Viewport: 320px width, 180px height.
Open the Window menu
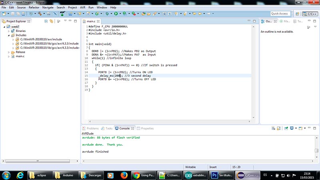pyautogui.click(x=102, y=7)
